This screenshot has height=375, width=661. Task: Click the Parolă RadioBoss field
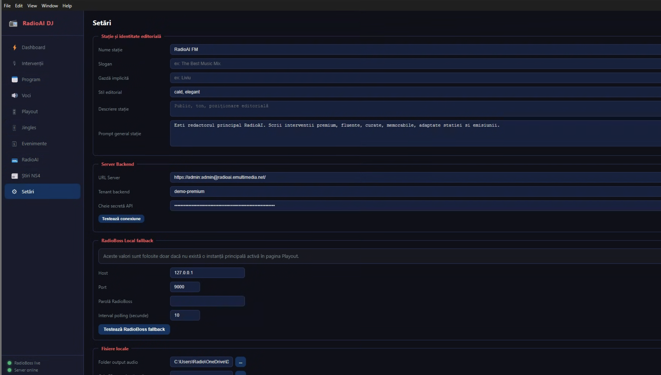click(207, 301)
